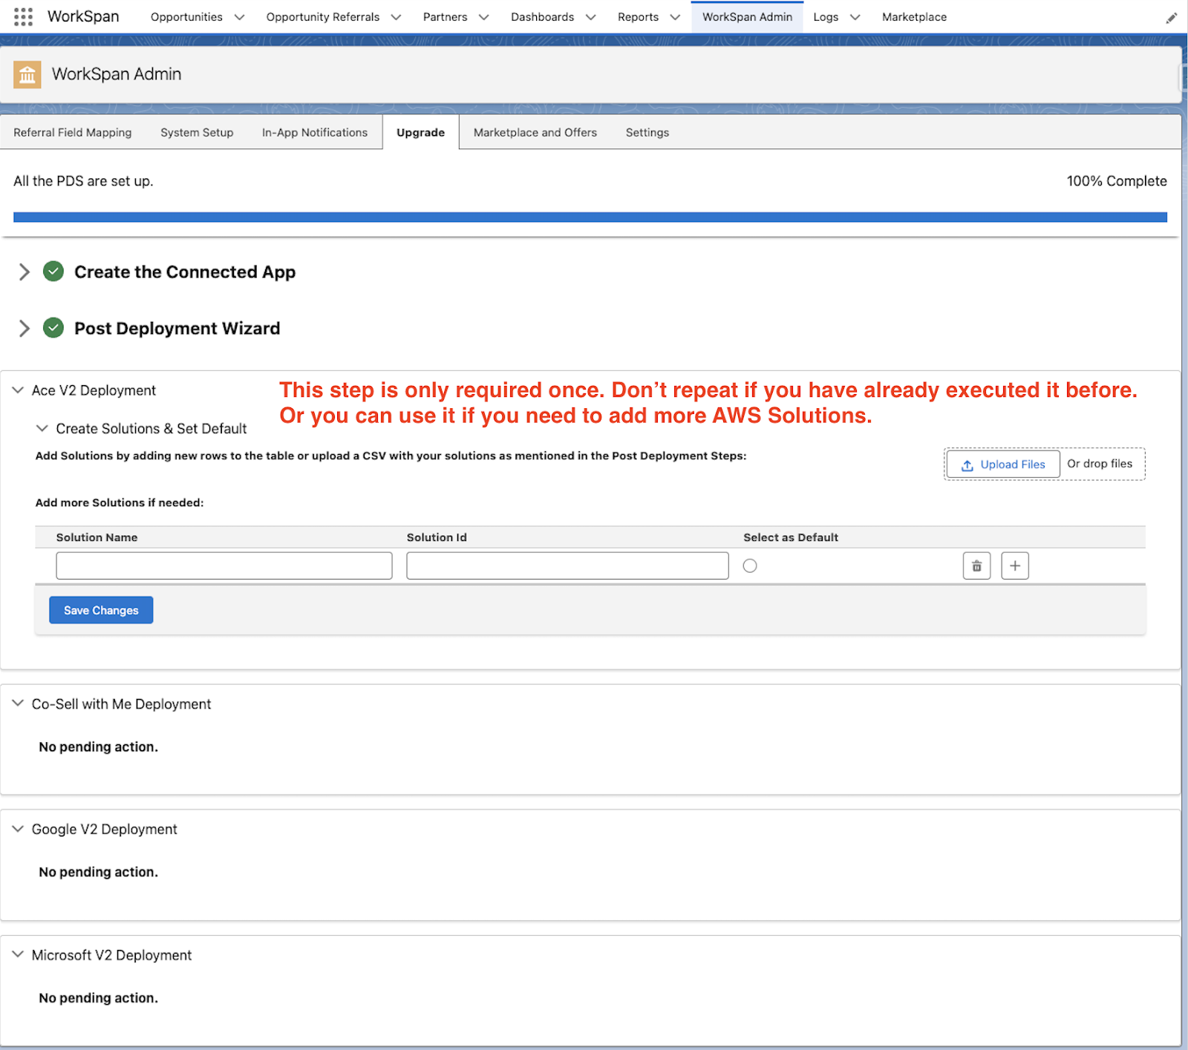Open the Partners dropdown arrow
This screenshot has width=1188, height=1050.
[483, 17]
